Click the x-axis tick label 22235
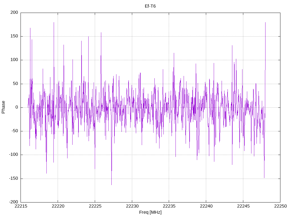288x216 pixels. (x=169, y=206)
